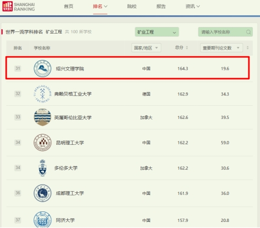Select rank 37 badge
The width and height of the screenshot is (260, 228).
(18, 220)
